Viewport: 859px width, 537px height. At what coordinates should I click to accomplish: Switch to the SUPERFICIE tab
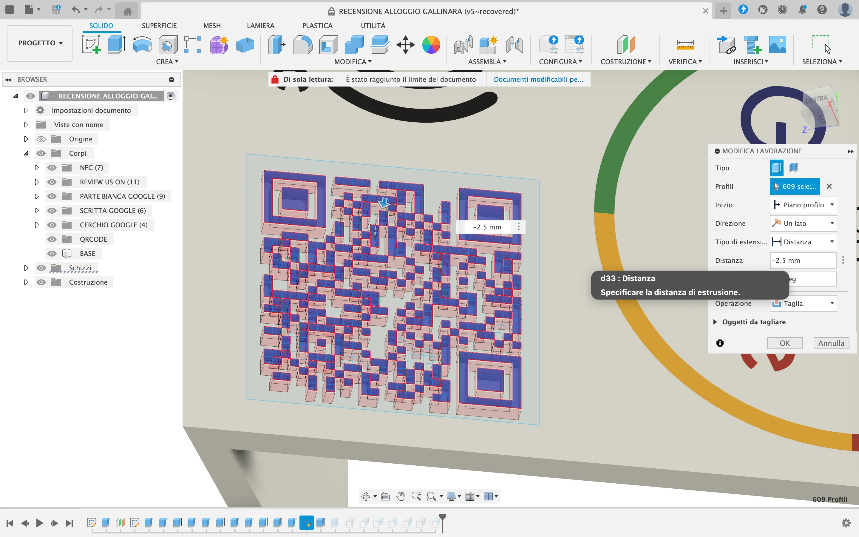(159, 26)
